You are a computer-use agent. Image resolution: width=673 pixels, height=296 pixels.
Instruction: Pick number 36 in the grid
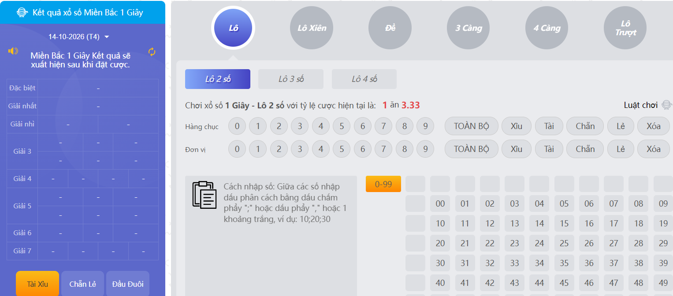click(x=589, y=263)
